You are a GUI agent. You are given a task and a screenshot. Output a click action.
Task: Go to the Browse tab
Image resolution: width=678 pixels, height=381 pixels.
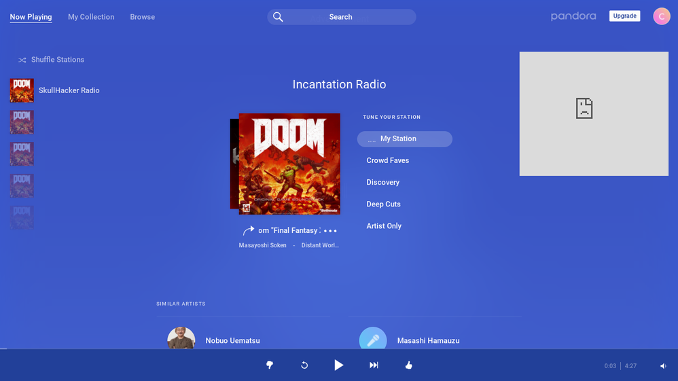pos(142,17)
